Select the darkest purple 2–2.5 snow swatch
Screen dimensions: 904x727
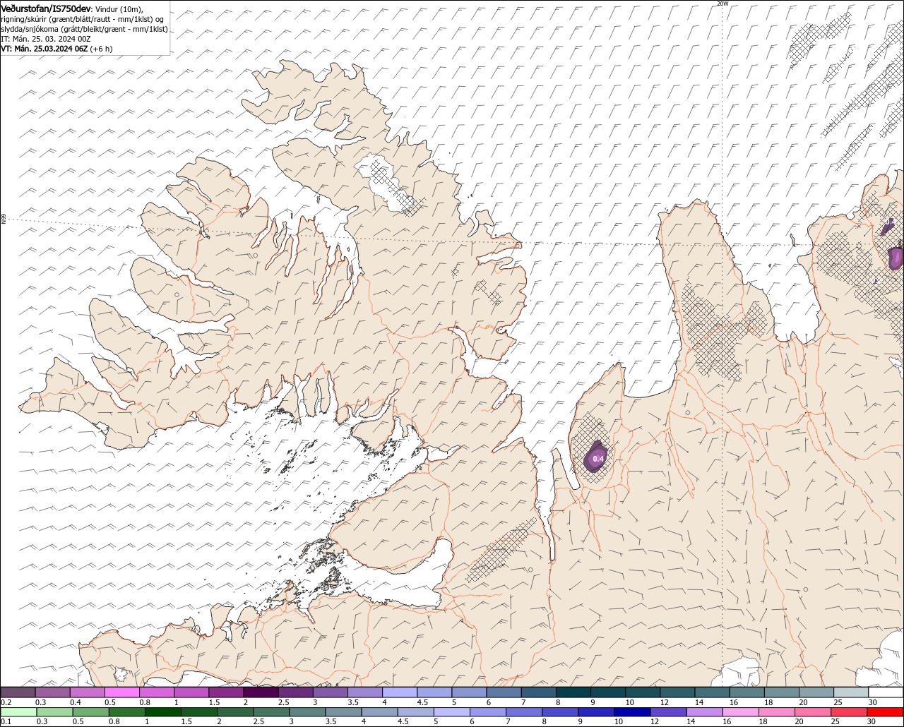261,692
